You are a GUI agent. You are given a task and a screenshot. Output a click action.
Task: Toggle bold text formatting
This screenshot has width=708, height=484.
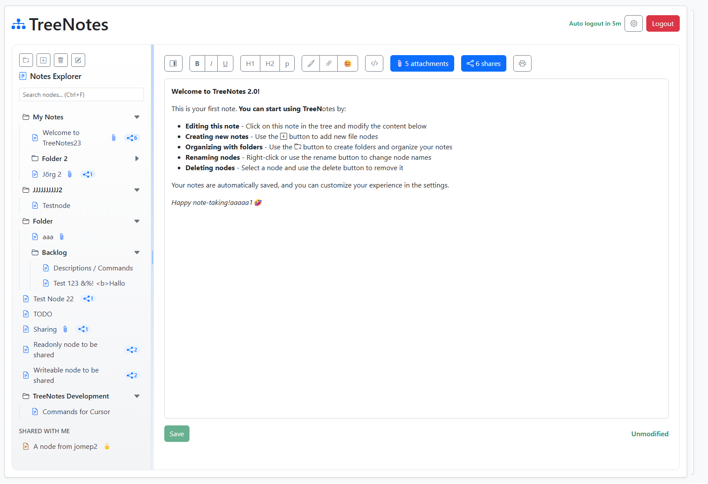coord(197,63)
